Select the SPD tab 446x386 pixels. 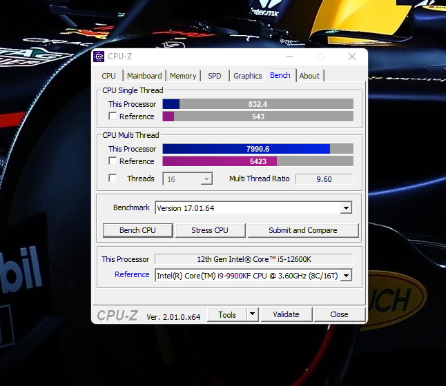(215, 76)
